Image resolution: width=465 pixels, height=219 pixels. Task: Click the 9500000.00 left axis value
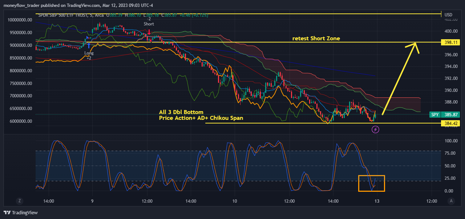click(x=21, y=32)
